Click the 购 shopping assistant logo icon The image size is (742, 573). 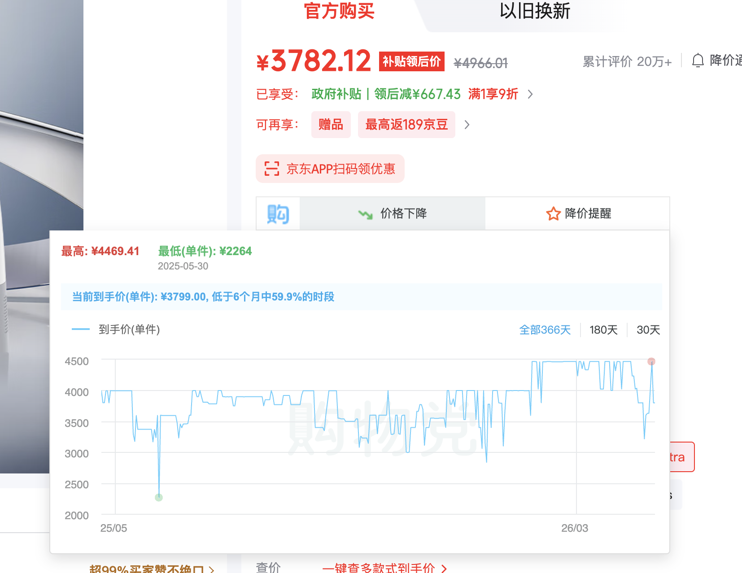click(278, 214)
